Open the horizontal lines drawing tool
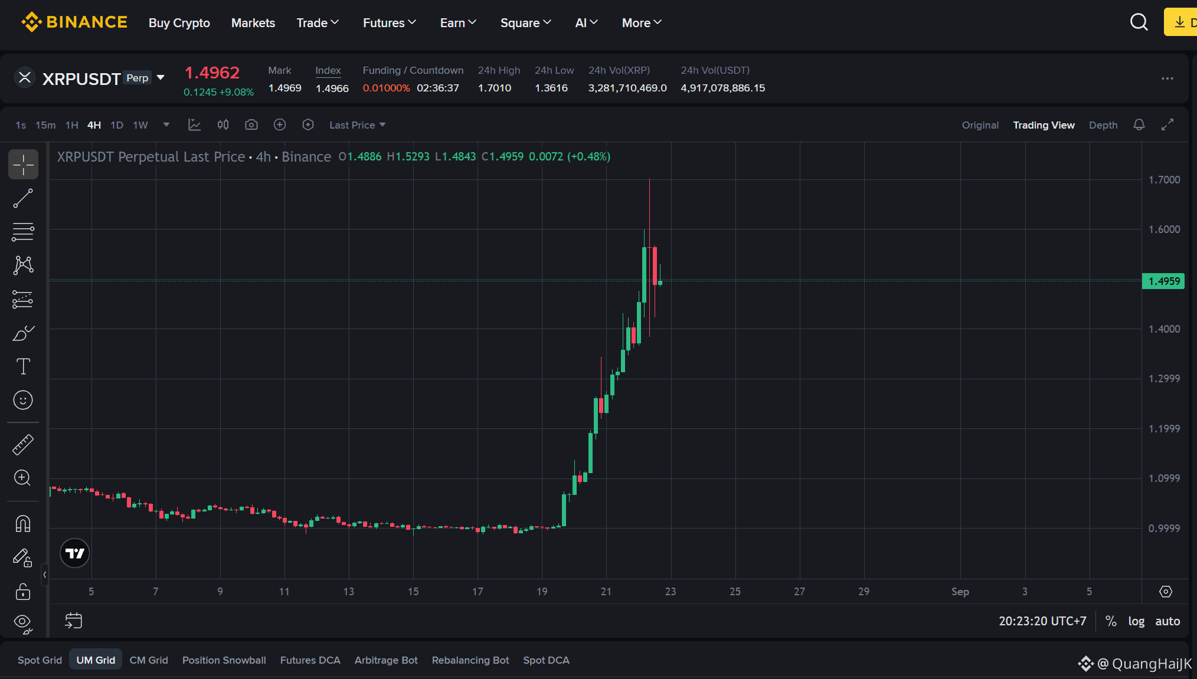The image size is (1197, 679). (x=23, y=232)
